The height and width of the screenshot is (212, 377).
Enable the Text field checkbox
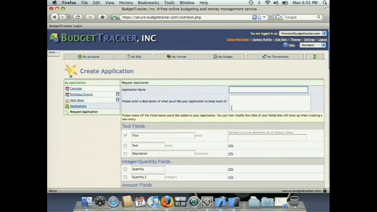(125, 145)
